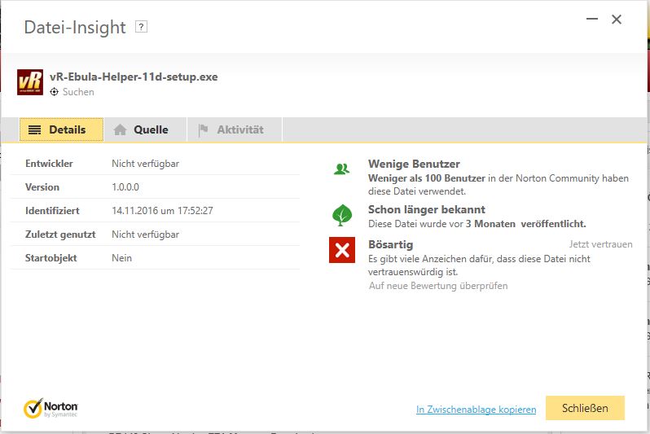Click the Datei-Insight window title
Screen dimensions: 650x434
point(75,28)
